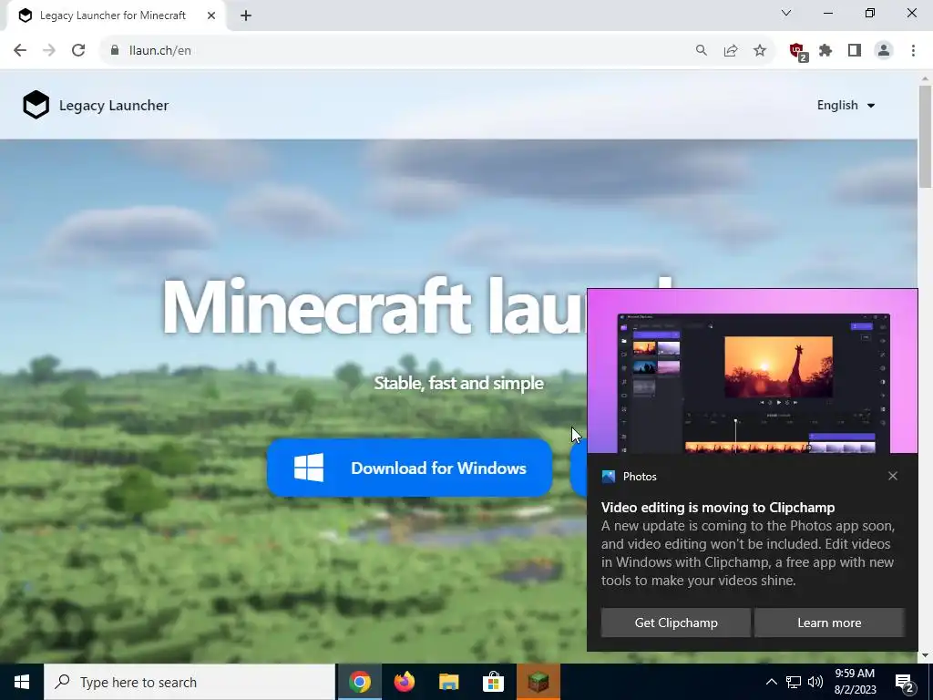Click the clock showing 9:59 AM
The image size is (933, 700).
(x=855, y=682)
